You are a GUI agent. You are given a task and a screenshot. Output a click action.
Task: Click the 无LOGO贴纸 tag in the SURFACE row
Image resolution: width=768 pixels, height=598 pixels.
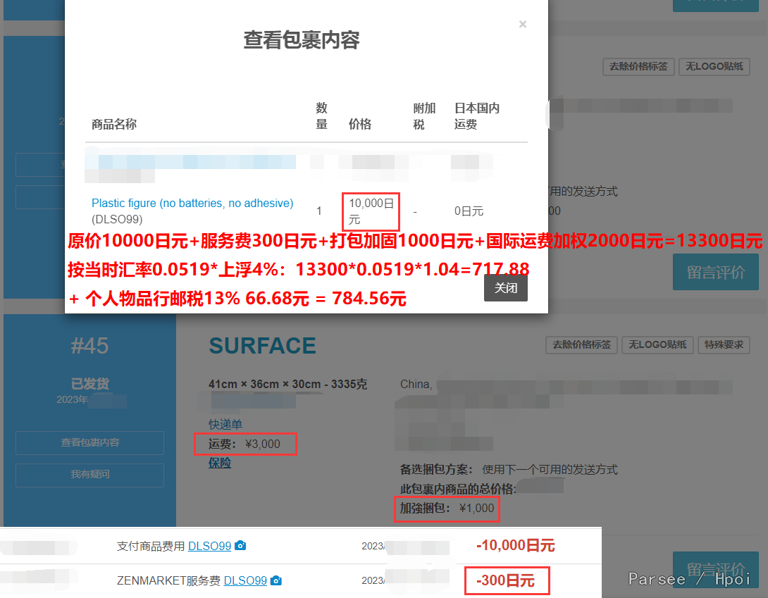pos(657,345)
